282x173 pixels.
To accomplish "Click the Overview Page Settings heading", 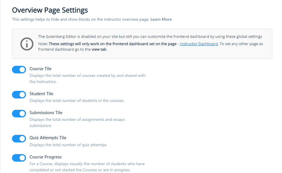I will (x=50, y=10).
